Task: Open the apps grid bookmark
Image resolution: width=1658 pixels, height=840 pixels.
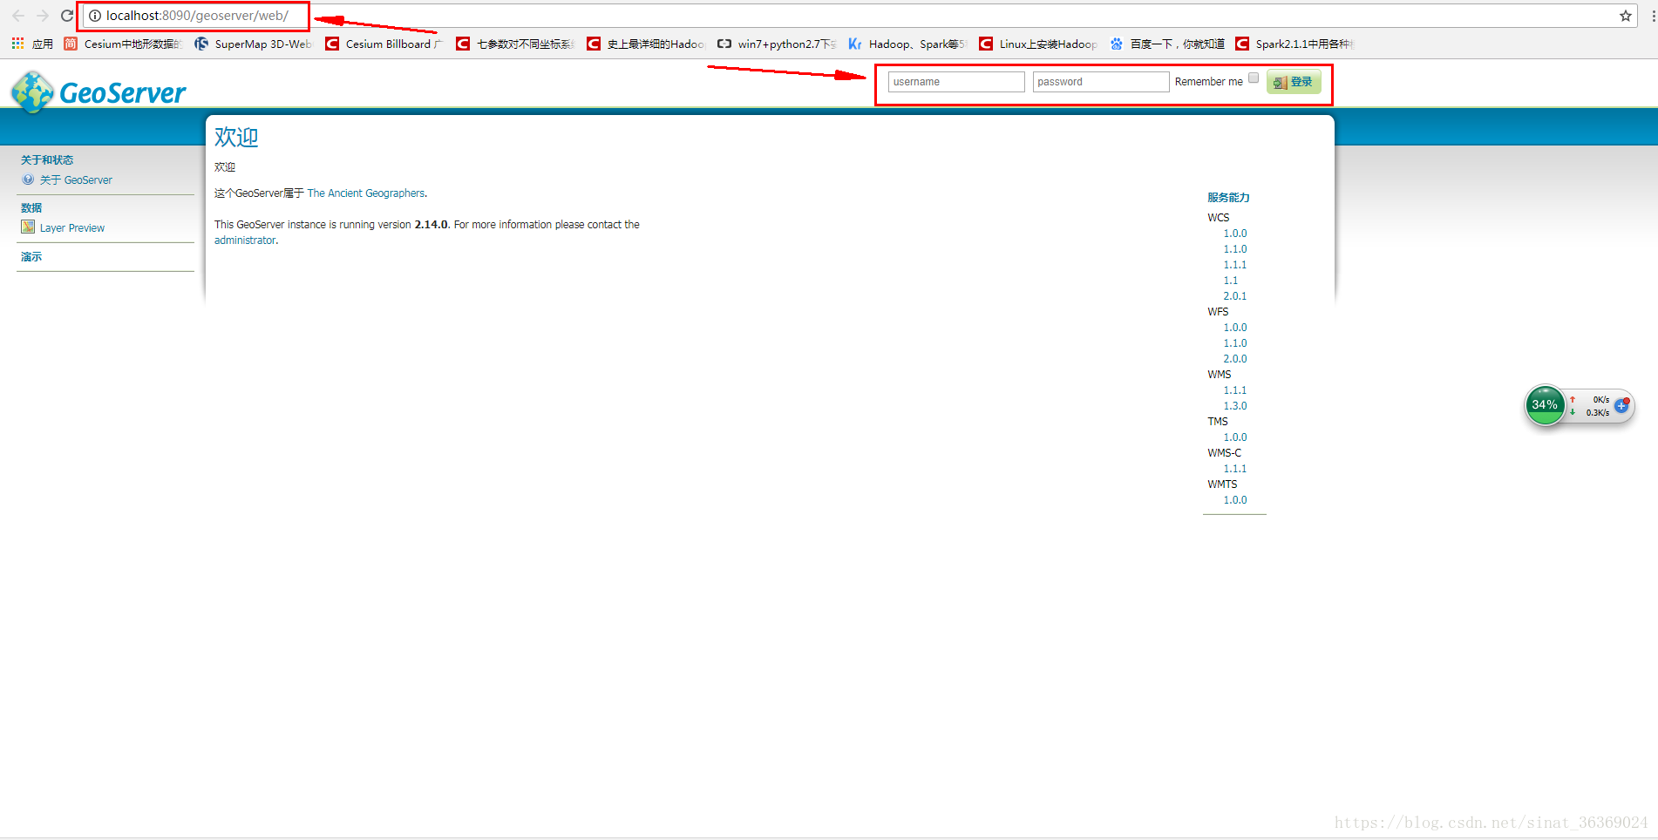Action: tap(31, 44)
